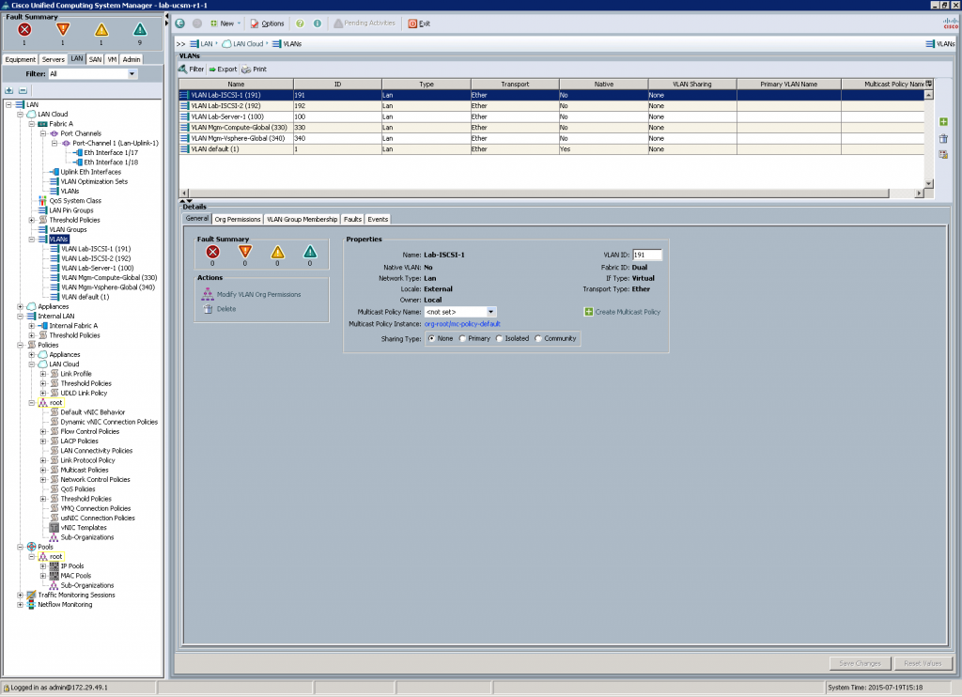The height and width of the screenshot is (697, 962).
Task: Click Modify VLAN Org Permissions action
Action: point(252,295)
